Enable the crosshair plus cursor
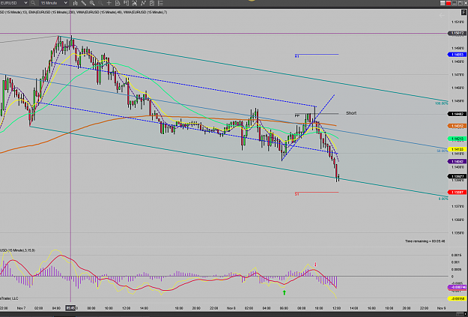Image resolution: width=468 pixels, height=317 pixels. coord(109,3)
